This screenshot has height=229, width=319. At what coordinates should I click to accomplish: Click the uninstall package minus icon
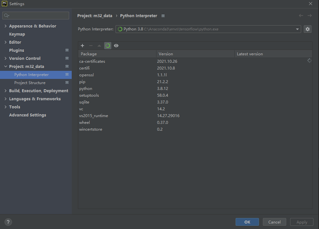pos(90,46)
